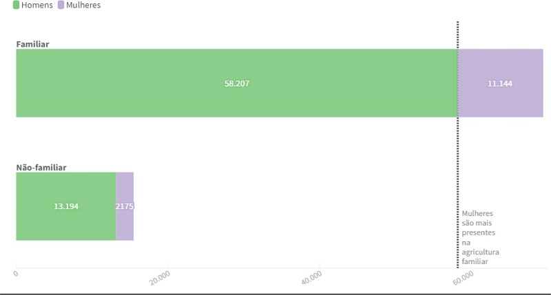Click the 58.207 value label
This screenshot has height=295, width=551.
(x=237, y=83)
